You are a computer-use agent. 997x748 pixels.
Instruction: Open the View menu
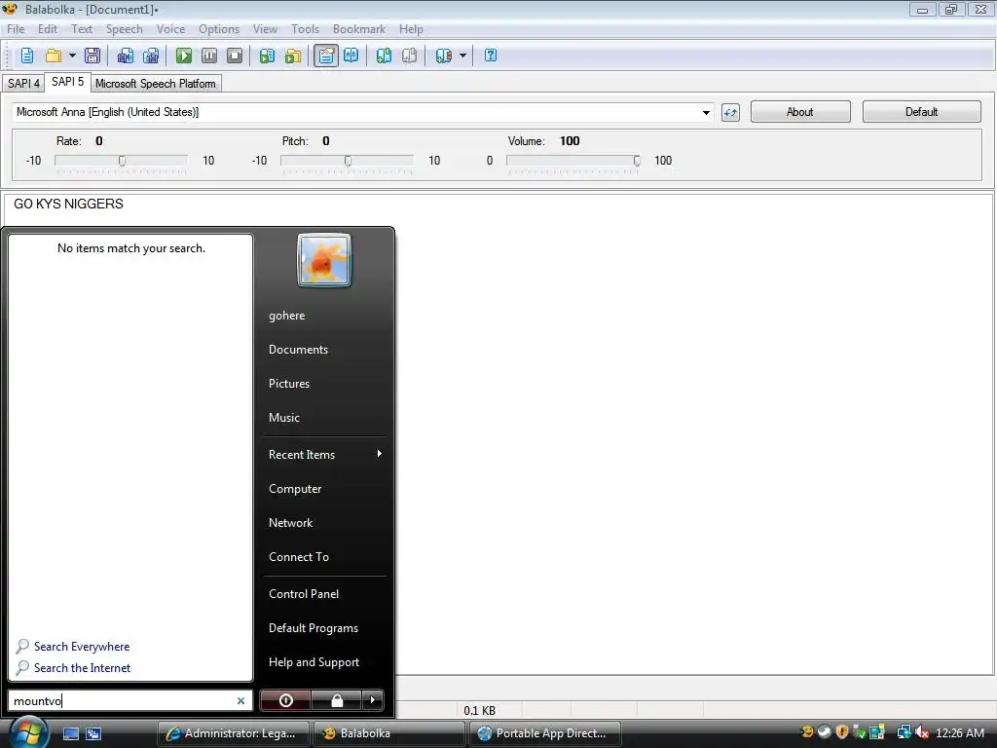pyautogui.click(x=265, y=28)
